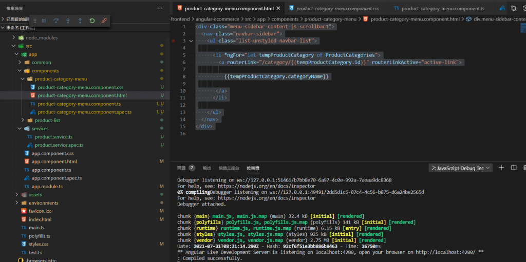Toggle the breakpoint on line 3
The image size is (526, 262).
point(174,40)
